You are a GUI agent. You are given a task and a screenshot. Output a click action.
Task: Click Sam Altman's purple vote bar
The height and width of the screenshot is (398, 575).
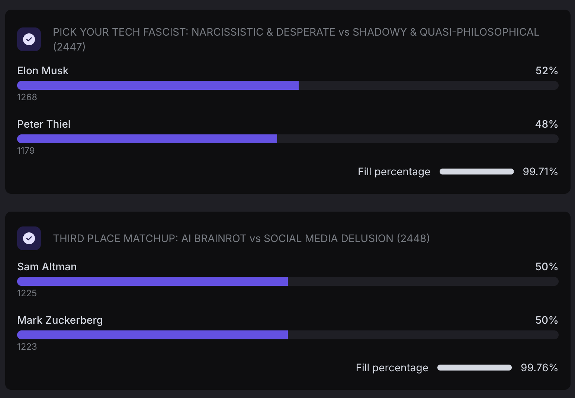(x=152, y=281)
